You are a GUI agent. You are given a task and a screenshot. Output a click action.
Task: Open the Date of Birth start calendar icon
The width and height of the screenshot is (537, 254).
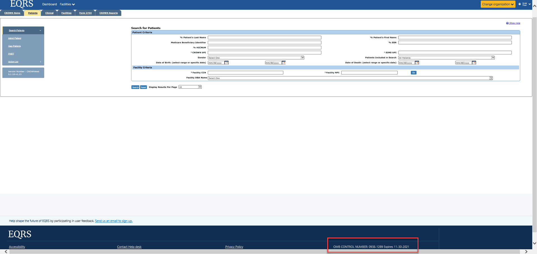pyautogui.click(x=226, y=63)
